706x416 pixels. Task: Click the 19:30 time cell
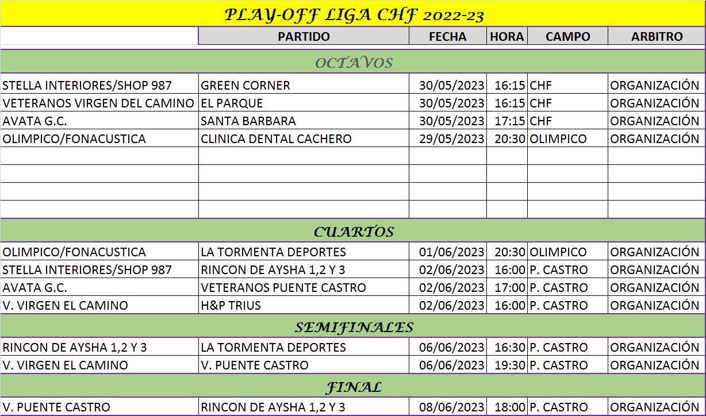(507, 365)
